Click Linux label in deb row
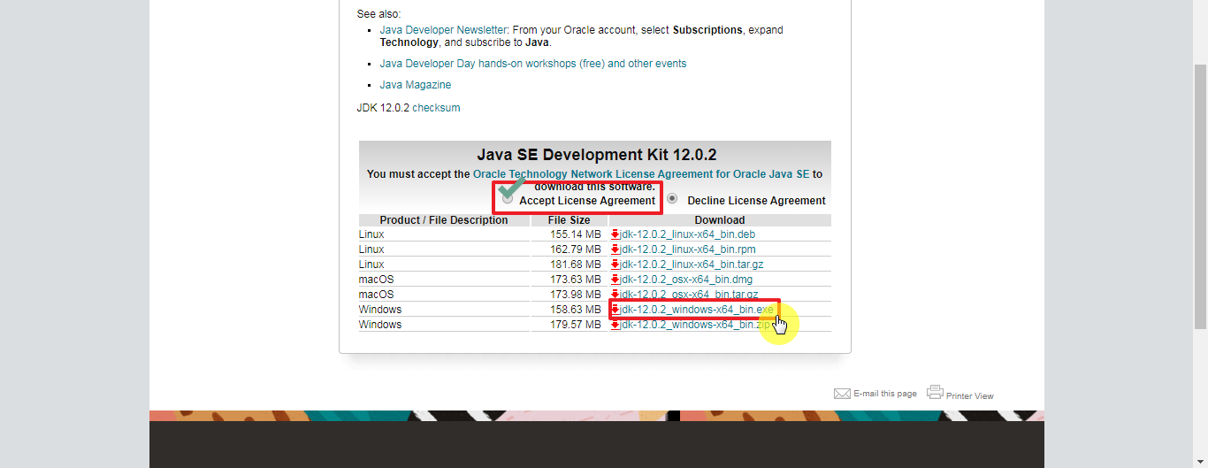 click(x=371, y=234)
